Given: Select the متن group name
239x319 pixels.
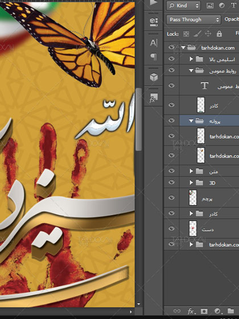Looking at the screenshot, I should point(213,172).
